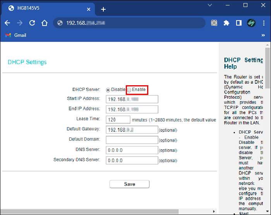Open the tab search dropdown arrow
The width and height of the screenshot is (271, 215).
[210, 5]
